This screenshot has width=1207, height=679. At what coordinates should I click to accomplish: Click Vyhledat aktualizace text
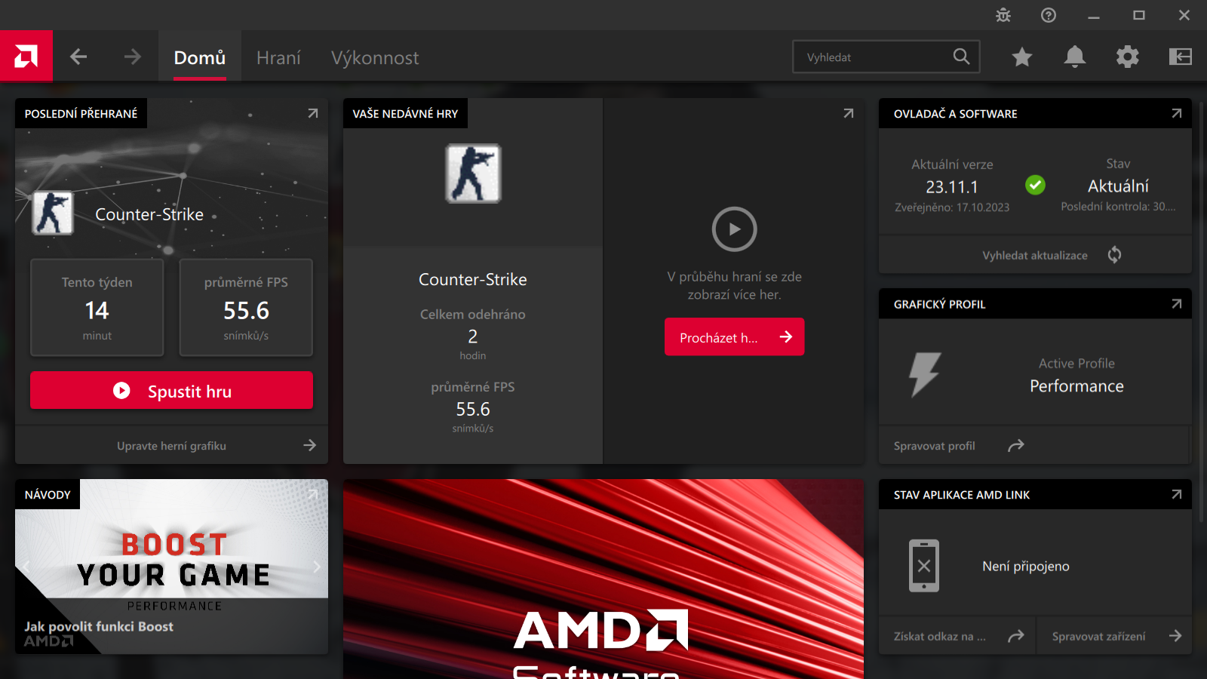click(1035, 256)
